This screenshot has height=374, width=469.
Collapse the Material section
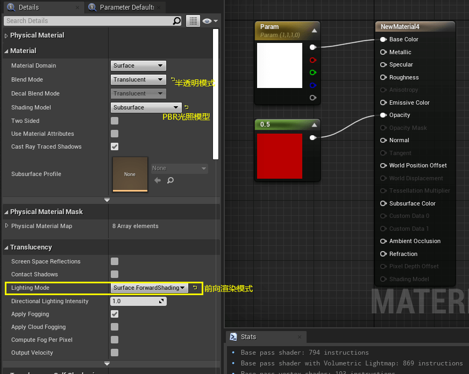pos(6,51)
